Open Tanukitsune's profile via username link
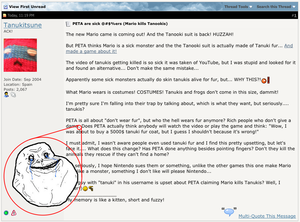The width and height of the screenshot is (300, 222). pos(23,25)
